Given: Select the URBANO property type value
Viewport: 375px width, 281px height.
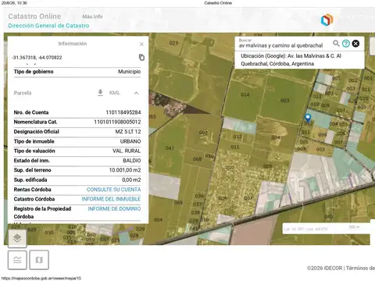Looking at the screenshot, I should tap(130, 141).
